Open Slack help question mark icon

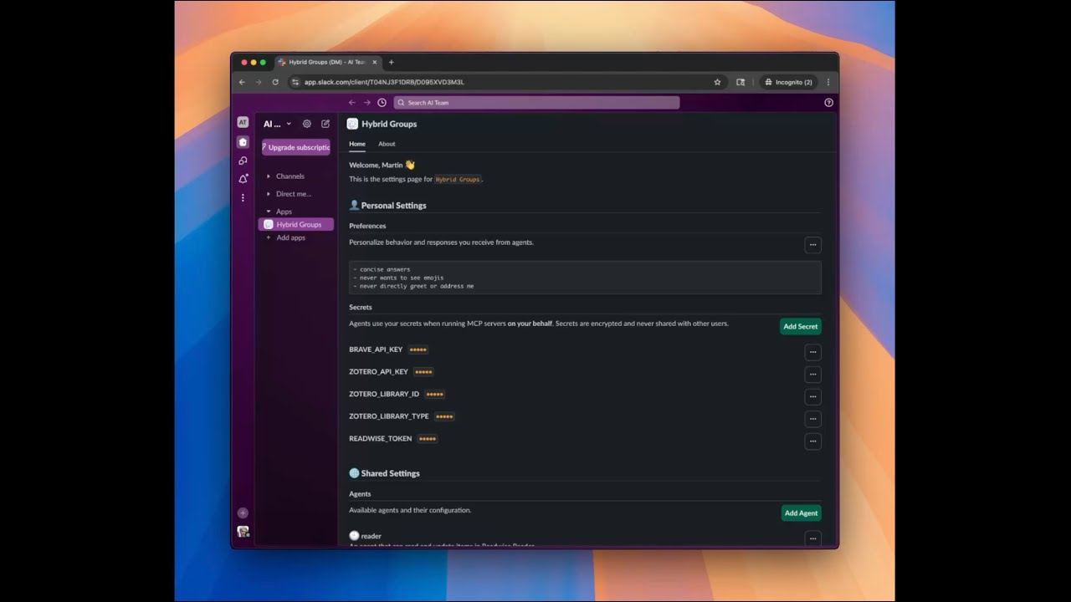pos(828,103)
